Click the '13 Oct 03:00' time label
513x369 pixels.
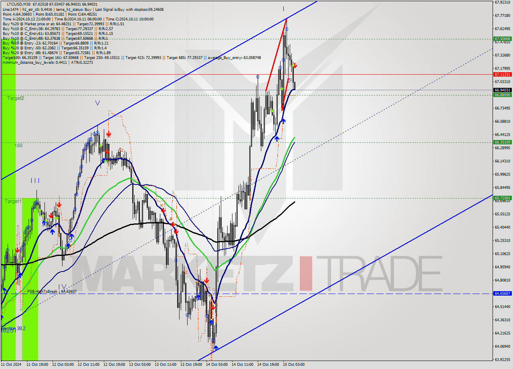coord(140,365)
